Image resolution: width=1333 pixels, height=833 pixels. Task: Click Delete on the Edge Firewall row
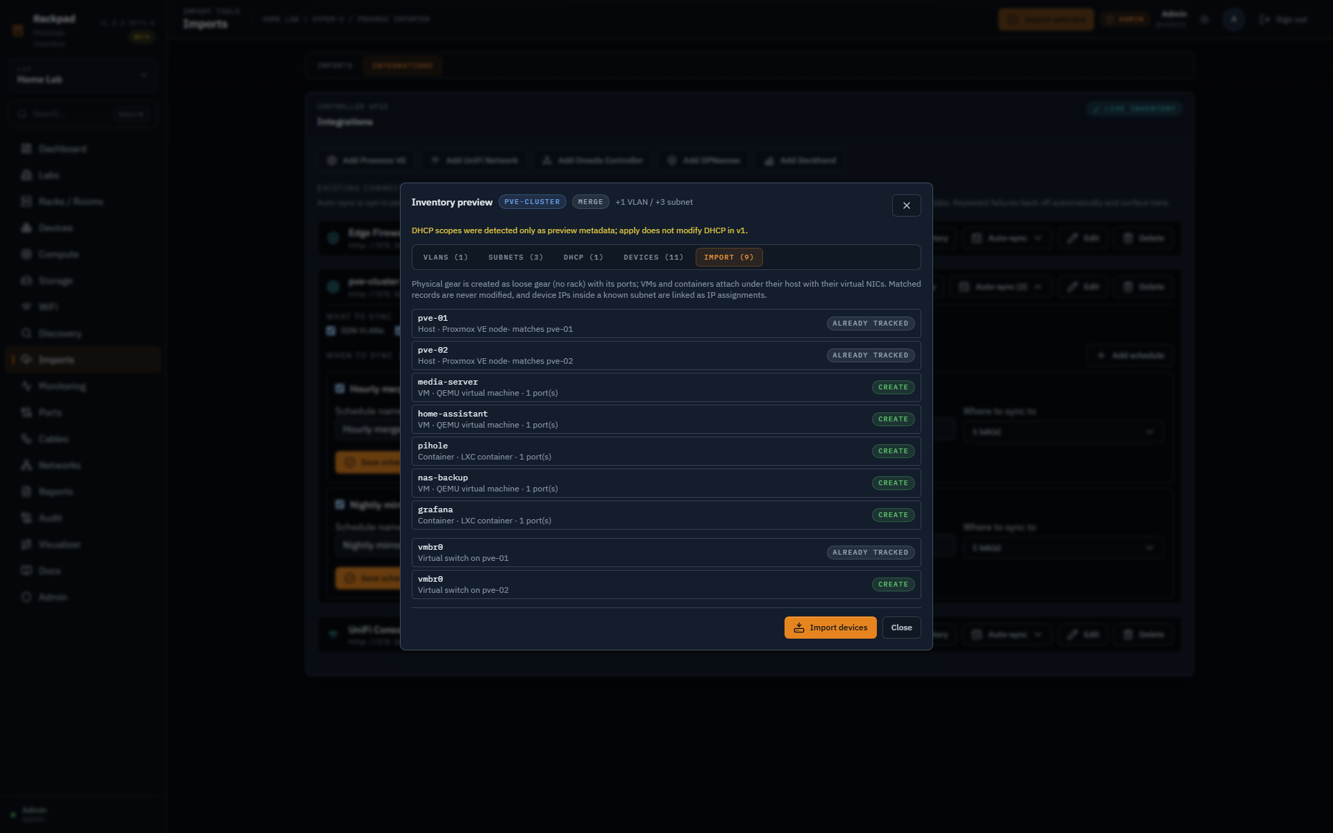tap(1144, 238)
